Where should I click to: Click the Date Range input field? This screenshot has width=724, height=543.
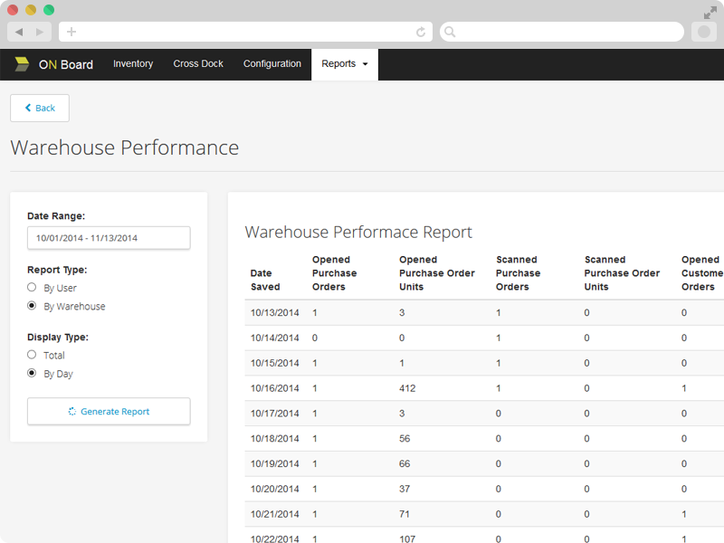[109, 238]
